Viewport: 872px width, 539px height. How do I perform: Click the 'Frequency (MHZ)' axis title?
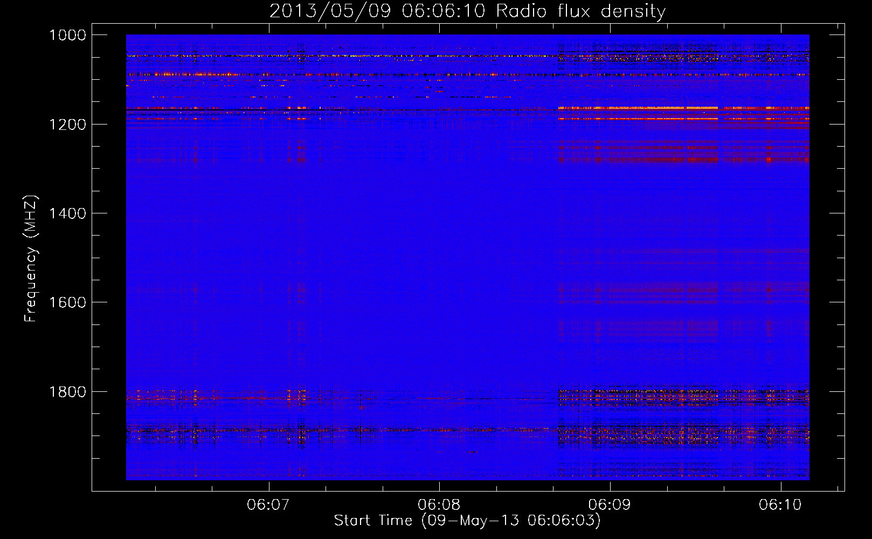31,258
